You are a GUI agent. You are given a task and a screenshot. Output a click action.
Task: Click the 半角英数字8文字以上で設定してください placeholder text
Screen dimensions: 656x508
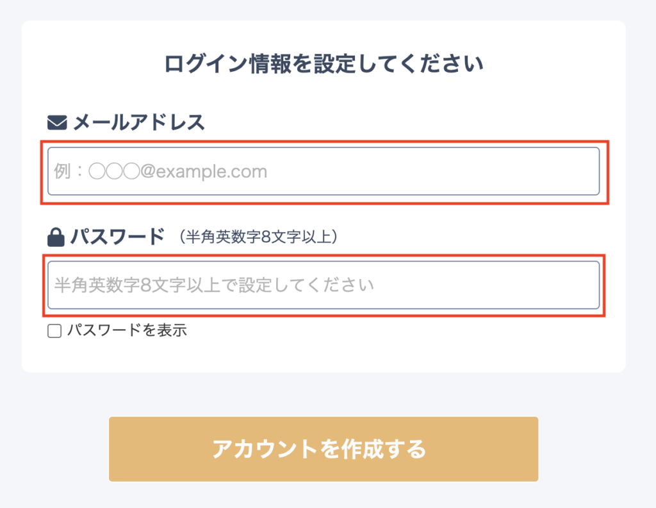(214, 285)
